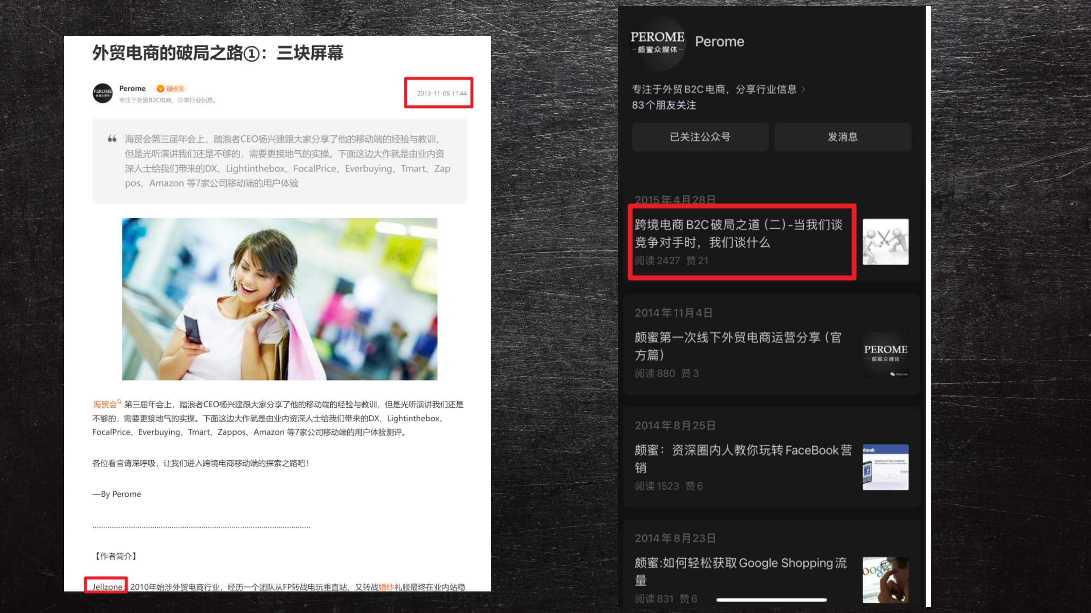Click 阅读 880 赞 3 stats text
Image resolution: width=1091 pixels, height=613 pixels.
point(667,373)
